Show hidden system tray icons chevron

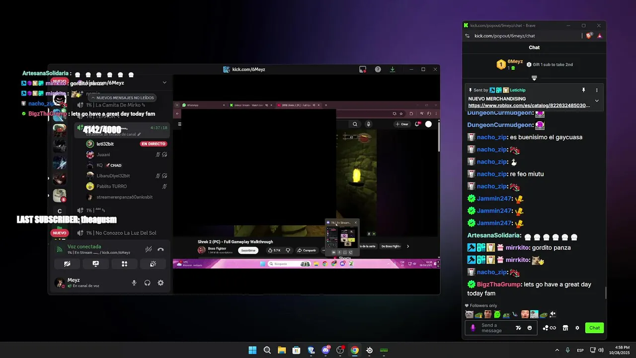557,350
